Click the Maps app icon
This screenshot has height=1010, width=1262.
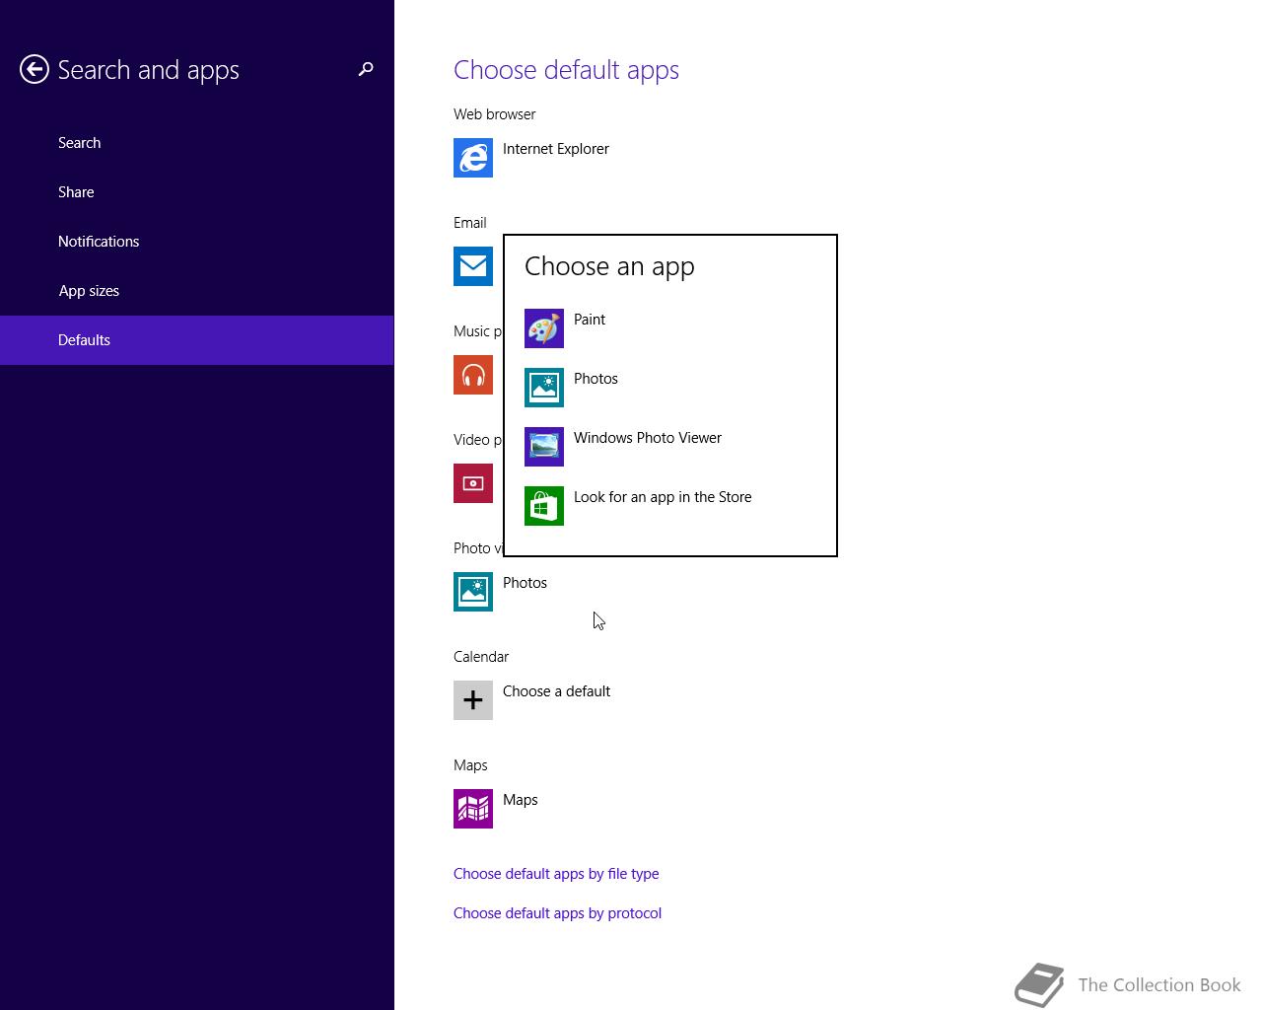[x=473, y=809]
